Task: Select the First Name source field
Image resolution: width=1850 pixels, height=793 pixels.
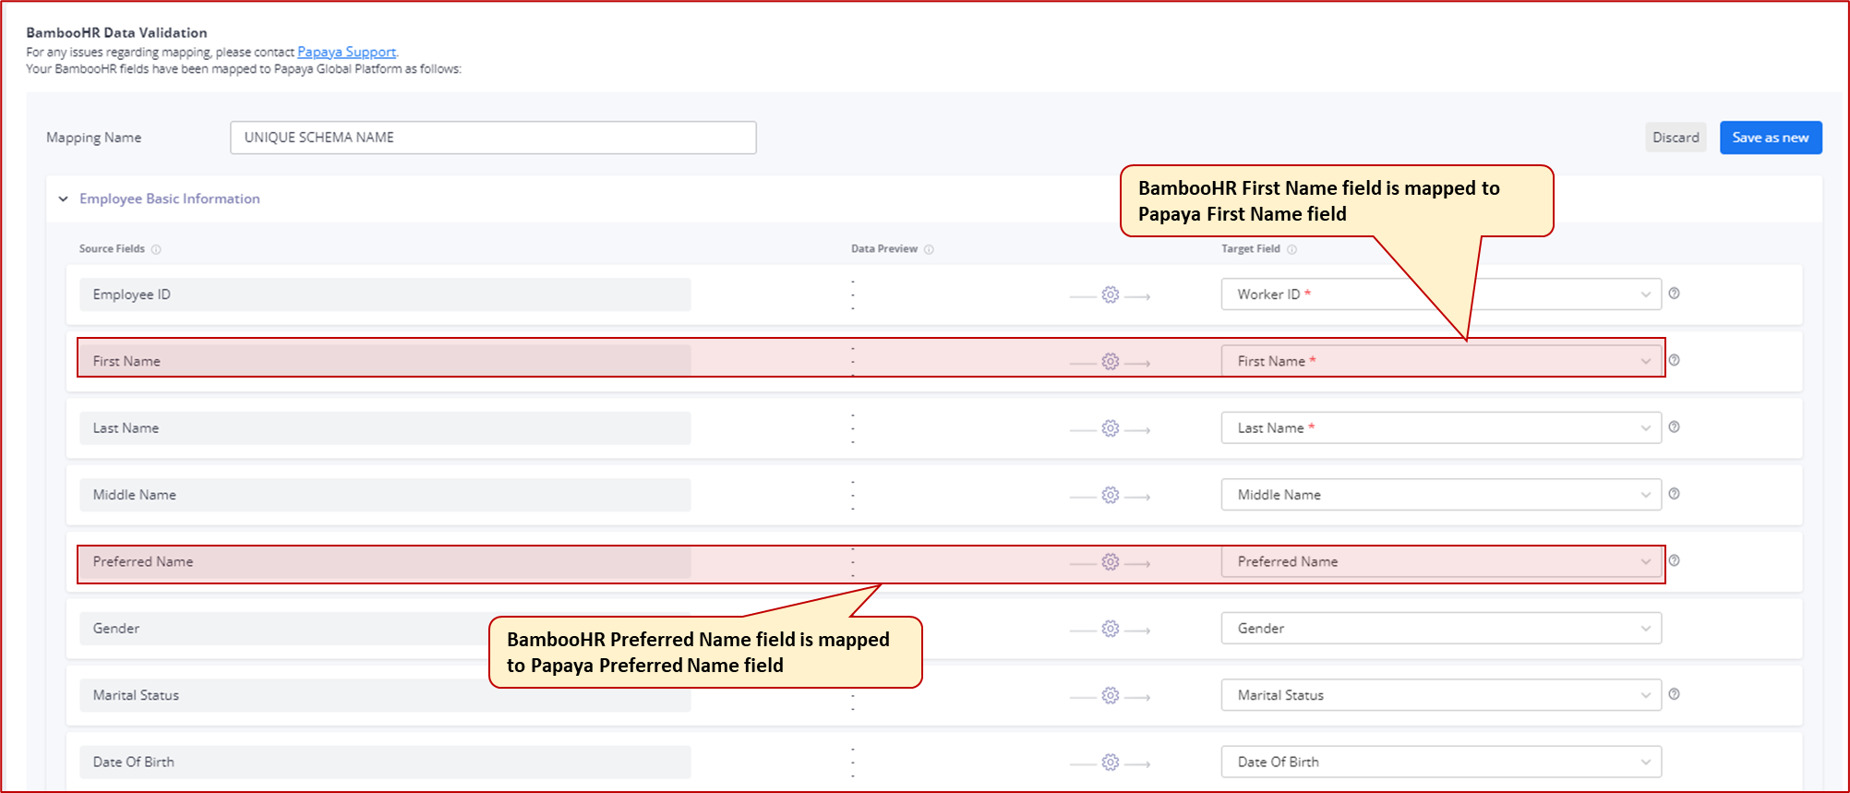Action: pos(385,361)
